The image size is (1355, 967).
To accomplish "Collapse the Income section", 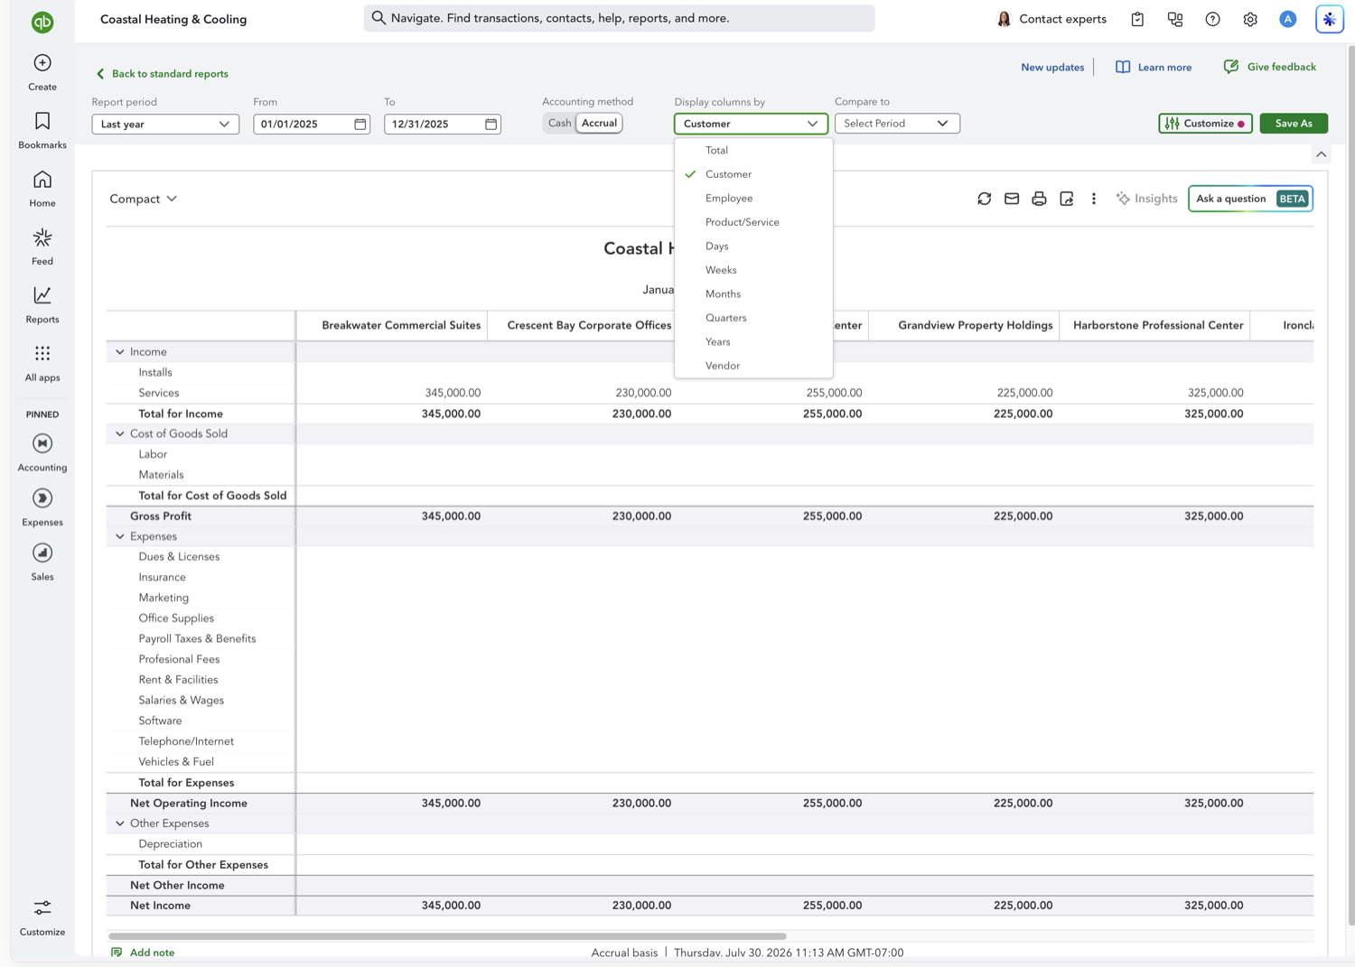I will pos(120,352).
